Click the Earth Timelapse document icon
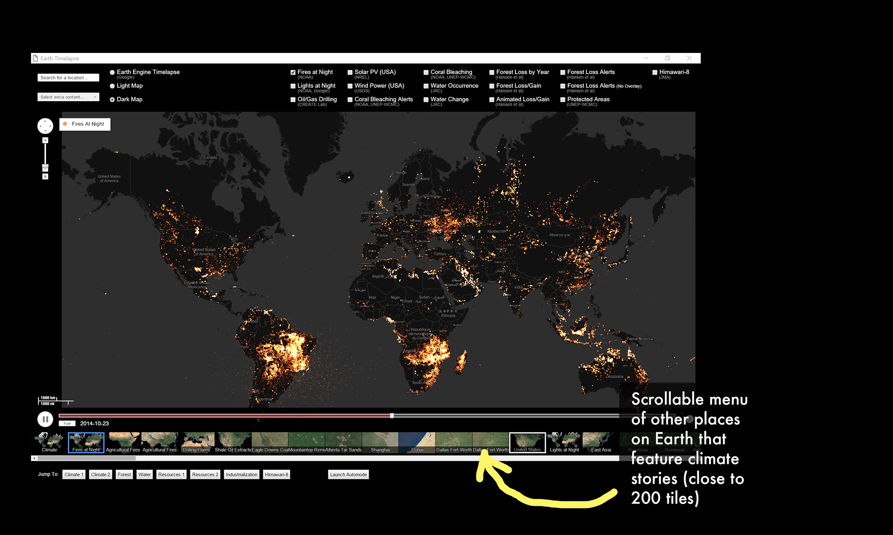Image resolution: width=893 pixels, height=535 pixels. (x=35, y=58)
